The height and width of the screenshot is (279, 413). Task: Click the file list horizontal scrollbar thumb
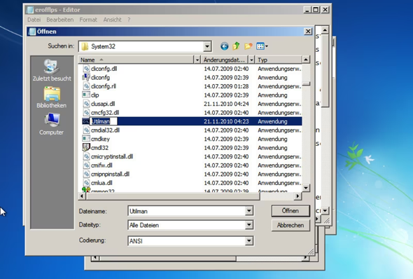(x=173, y=196)
